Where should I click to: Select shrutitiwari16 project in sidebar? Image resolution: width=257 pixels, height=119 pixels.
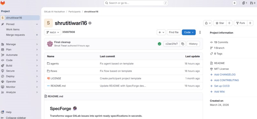click(x=20, y=18)
